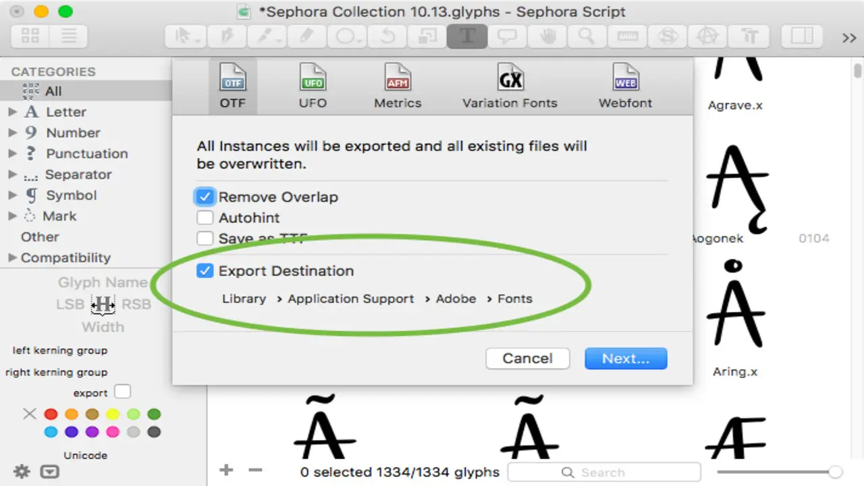This screenshot has height=486, width=864.
Task: Choose the Measurement ruler tool
Action: [x=628, y=36]
